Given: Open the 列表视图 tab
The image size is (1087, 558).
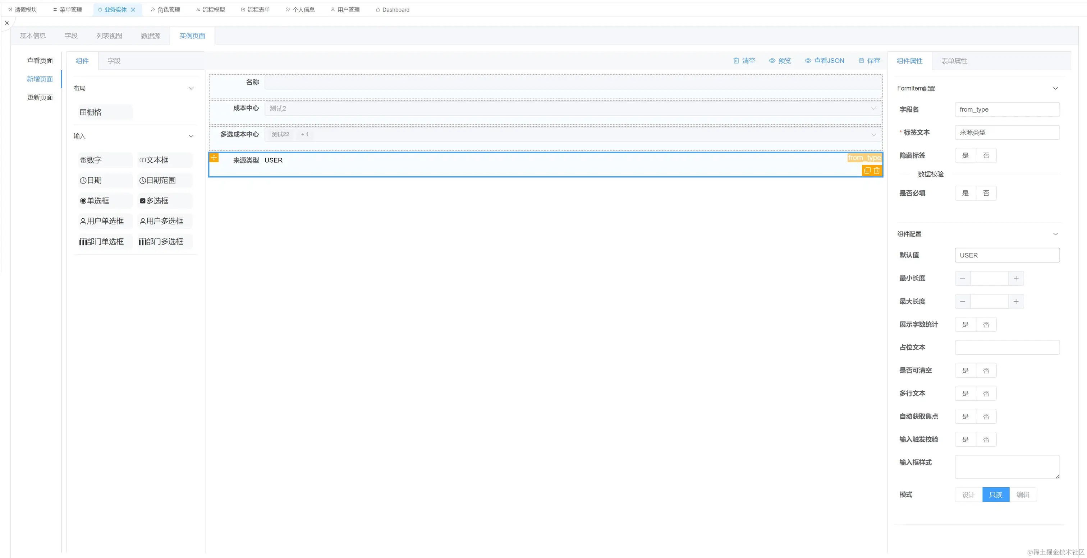Looking at the screenshot, I should (109, 36).
